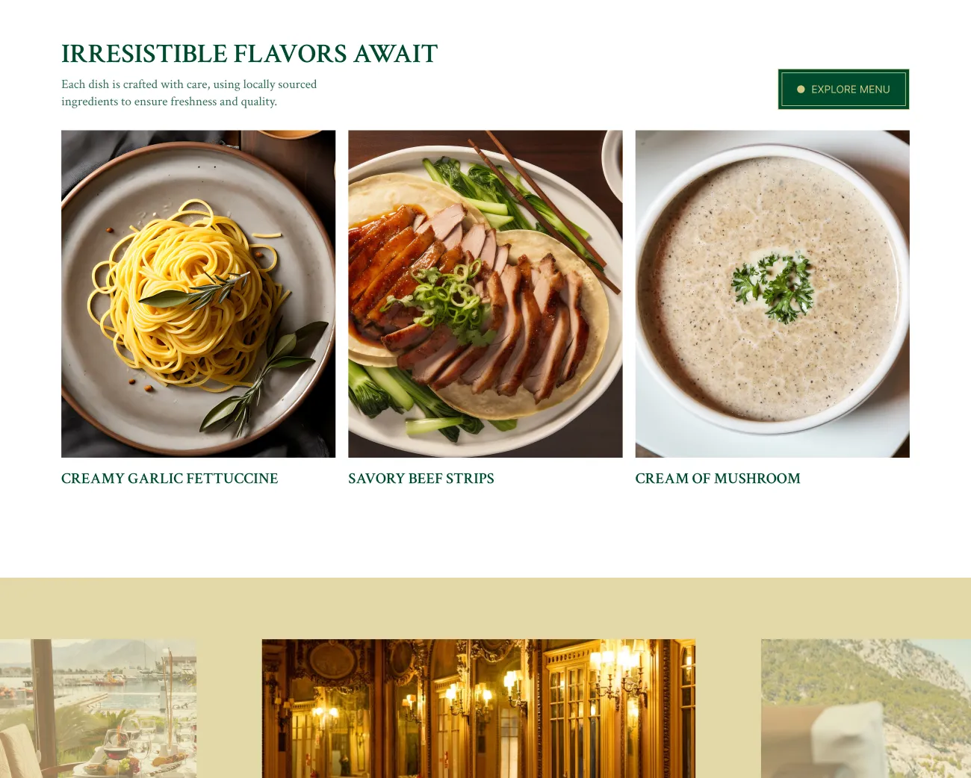Click the gold dot icon in Explore Menu button
The image size is (971, 778).
coord(801,90)
